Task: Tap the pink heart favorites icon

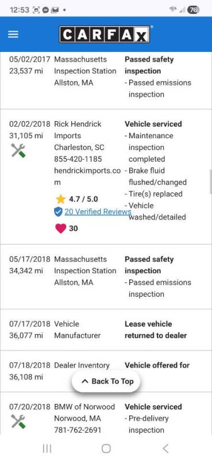Action: [61, 228]
